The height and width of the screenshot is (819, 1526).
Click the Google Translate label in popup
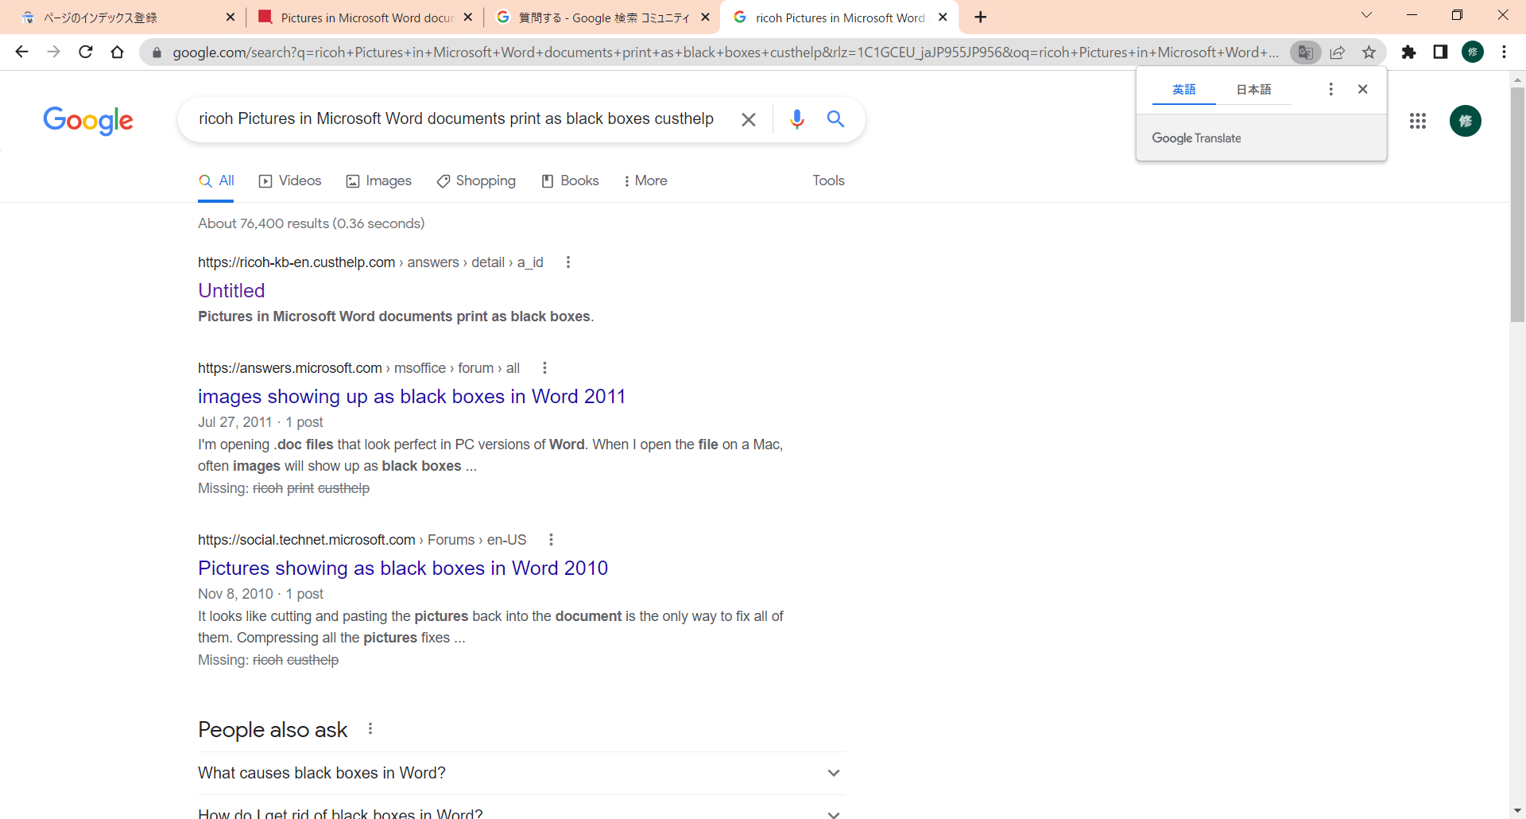click(x=1196, y=138)
